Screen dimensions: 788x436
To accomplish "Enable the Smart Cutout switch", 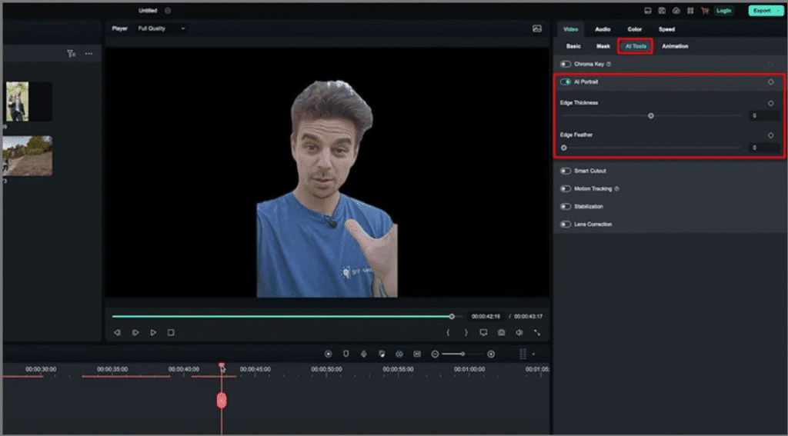I will (566, 171).
